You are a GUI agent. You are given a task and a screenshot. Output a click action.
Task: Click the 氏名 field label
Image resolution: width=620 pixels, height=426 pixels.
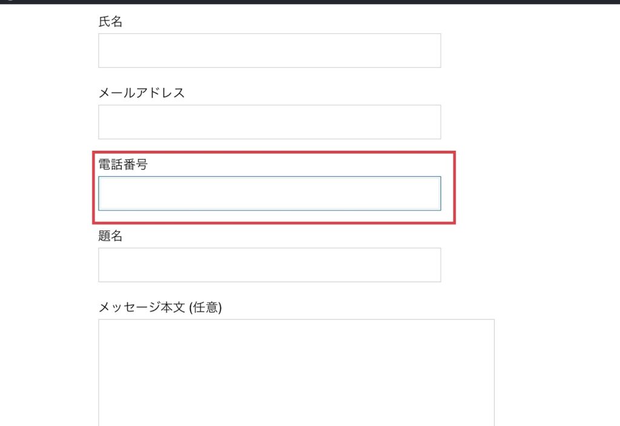(110, 22)
